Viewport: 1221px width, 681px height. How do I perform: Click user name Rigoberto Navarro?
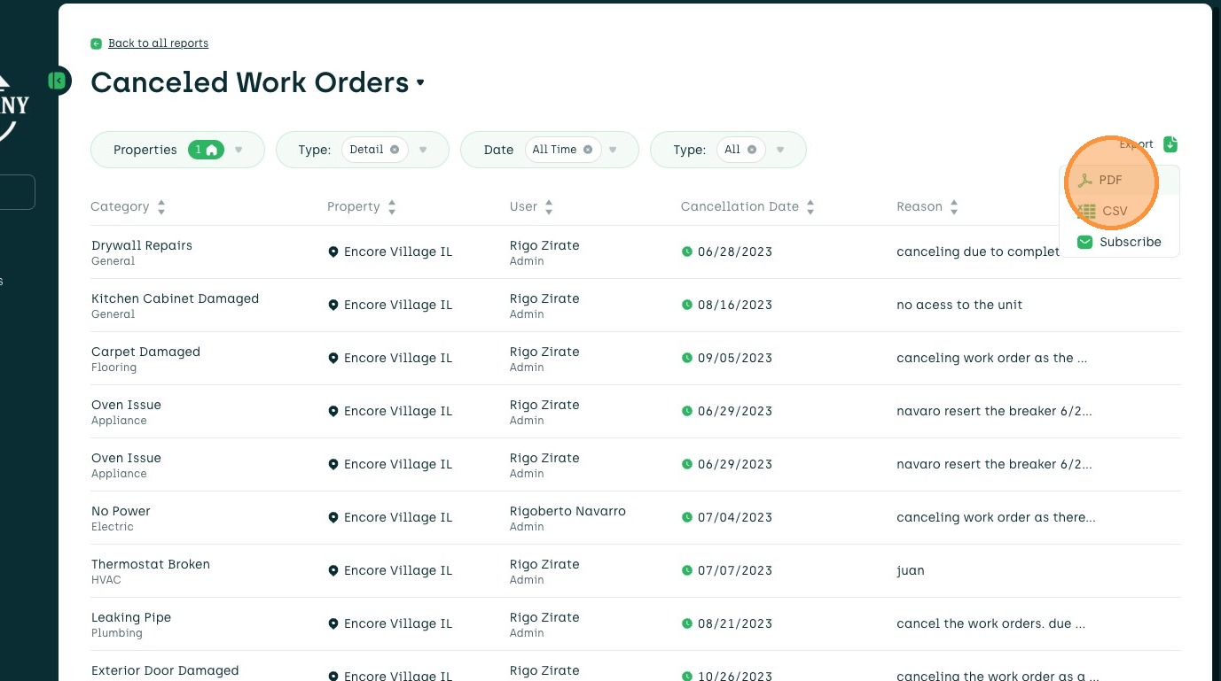[567, 511]
